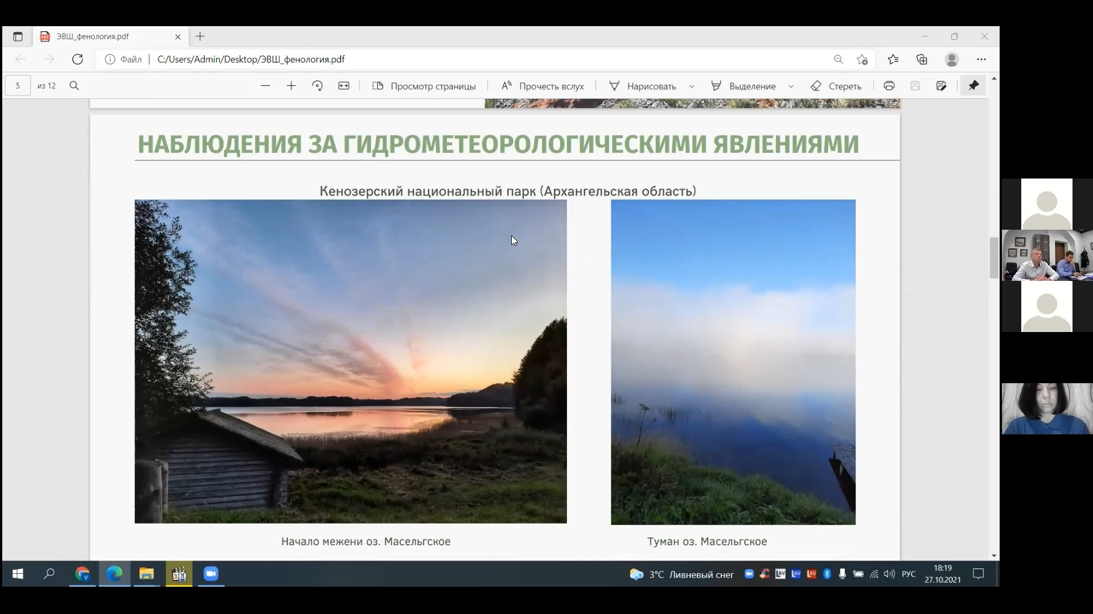Open Zoom app in taskbar

coord(211,574)
